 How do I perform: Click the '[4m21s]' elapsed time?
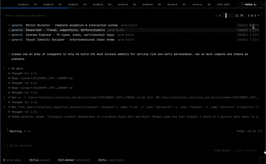pyautogui.click(x=242, y=39)
